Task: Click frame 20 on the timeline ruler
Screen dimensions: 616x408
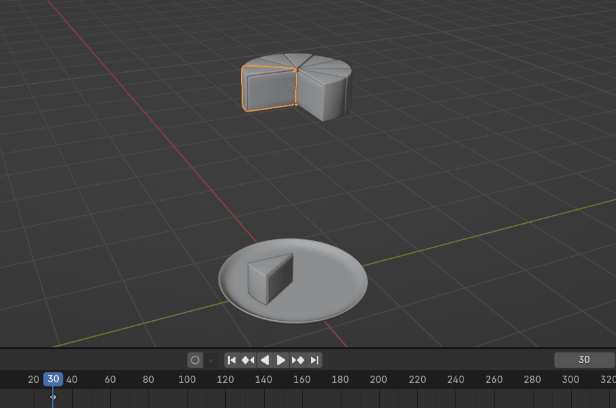Action: (34, 380)
